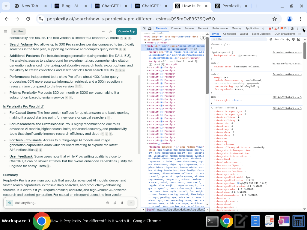The image size is (307, 230).
Task: Switch to the Network panel
Action: click(x=203, y=28)
